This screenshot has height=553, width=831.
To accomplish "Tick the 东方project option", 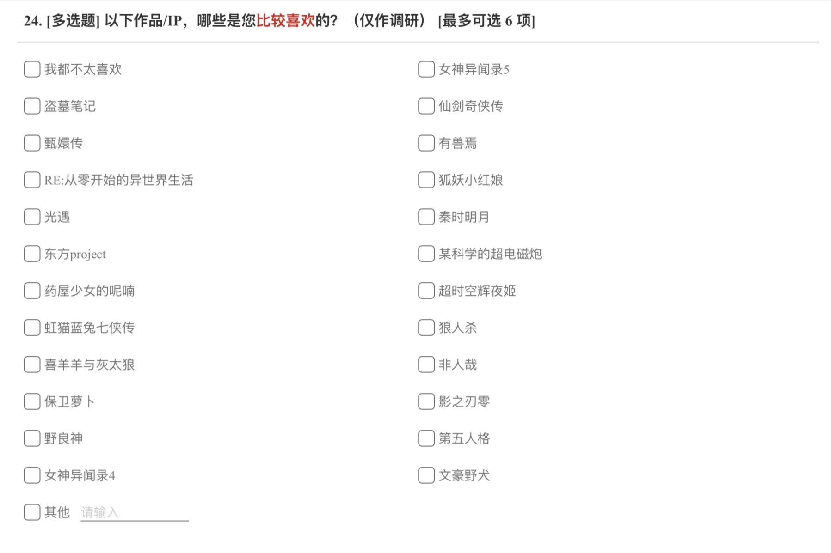I will [x=32, y=254].
